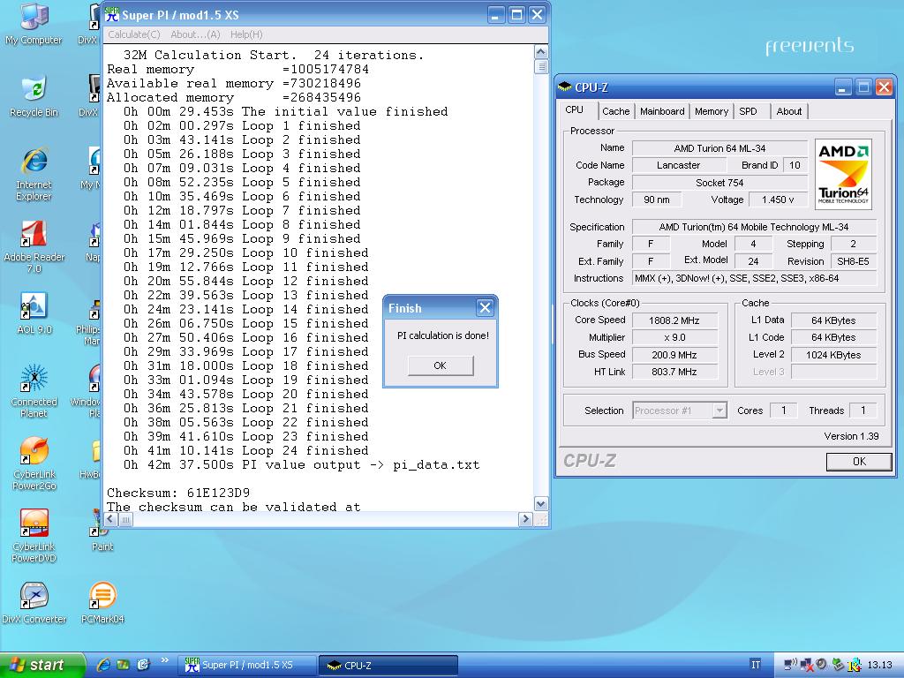Click Super PI vertical scrollbar up arrow
Screen dimensions: 904x678
click(x=541, y=52)
